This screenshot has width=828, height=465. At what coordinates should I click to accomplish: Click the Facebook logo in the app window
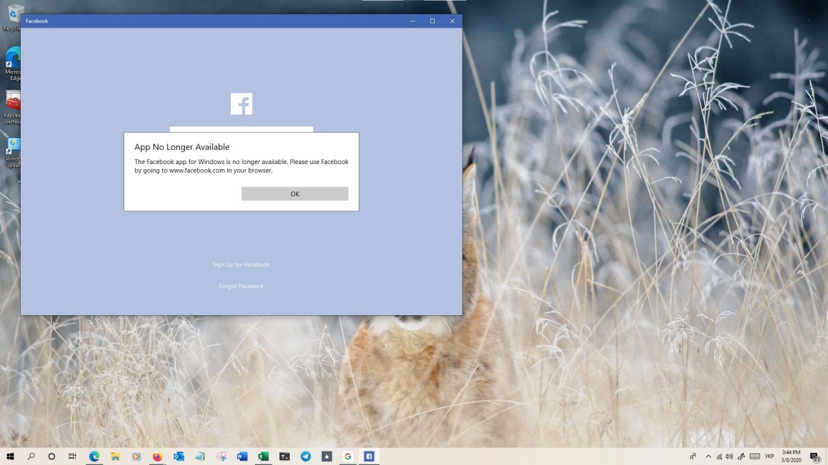click(241, 104)
